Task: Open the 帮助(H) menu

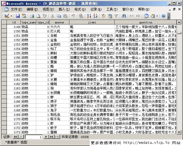Action: click(x=144, y=9)
